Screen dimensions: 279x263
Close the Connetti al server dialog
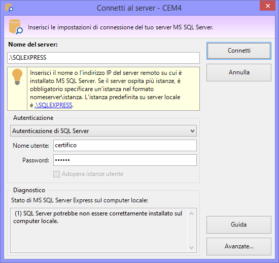click(x=268, y=6)
